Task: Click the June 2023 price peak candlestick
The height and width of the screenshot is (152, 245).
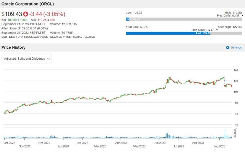Action: (169, 78)
